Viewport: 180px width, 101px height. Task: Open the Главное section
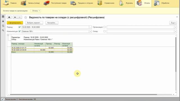coord(10,3)
